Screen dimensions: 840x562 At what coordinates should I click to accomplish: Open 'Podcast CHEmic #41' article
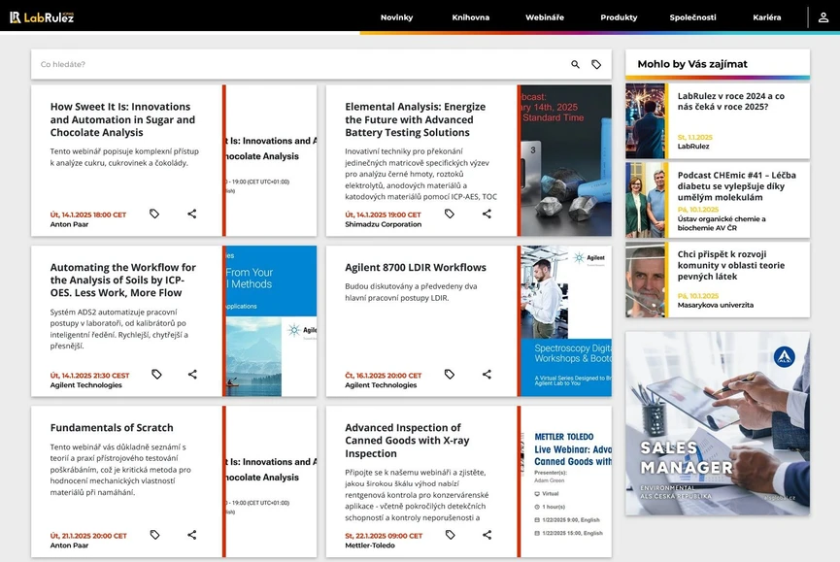click(x=737, y=185)
